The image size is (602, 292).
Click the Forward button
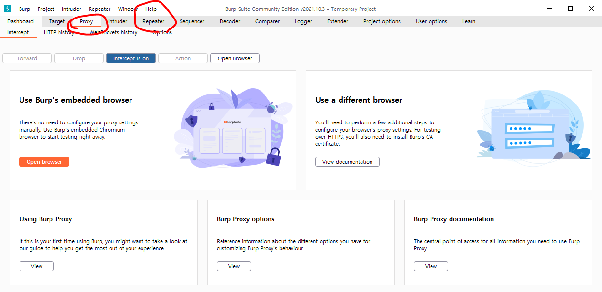point(27,58)
